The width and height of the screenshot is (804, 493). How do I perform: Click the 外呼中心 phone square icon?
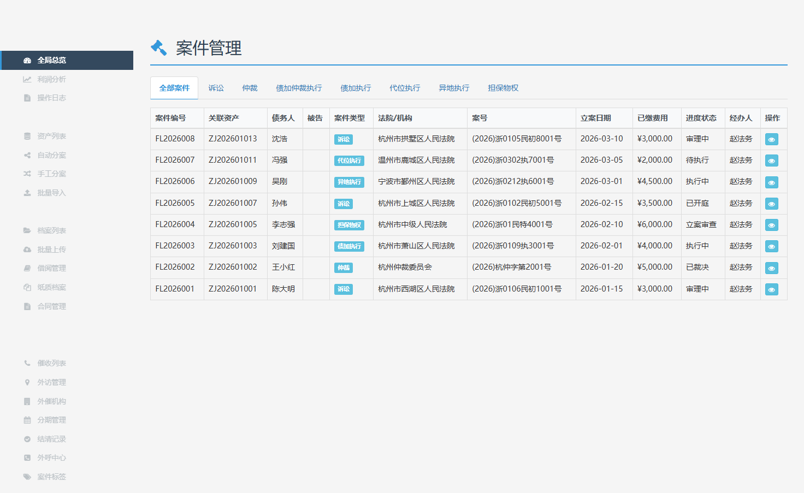[x=27, y=458]
